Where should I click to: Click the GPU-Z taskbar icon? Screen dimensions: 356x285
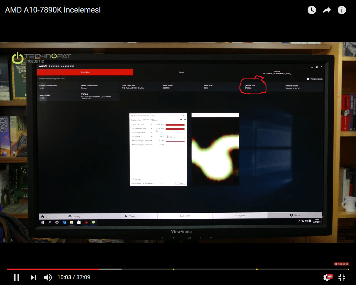pos(93,222)
